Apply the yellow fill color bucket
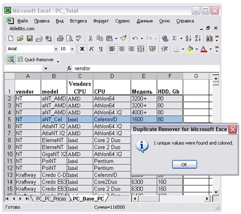The width and height of the screenshot is (241, 214). 190,49
